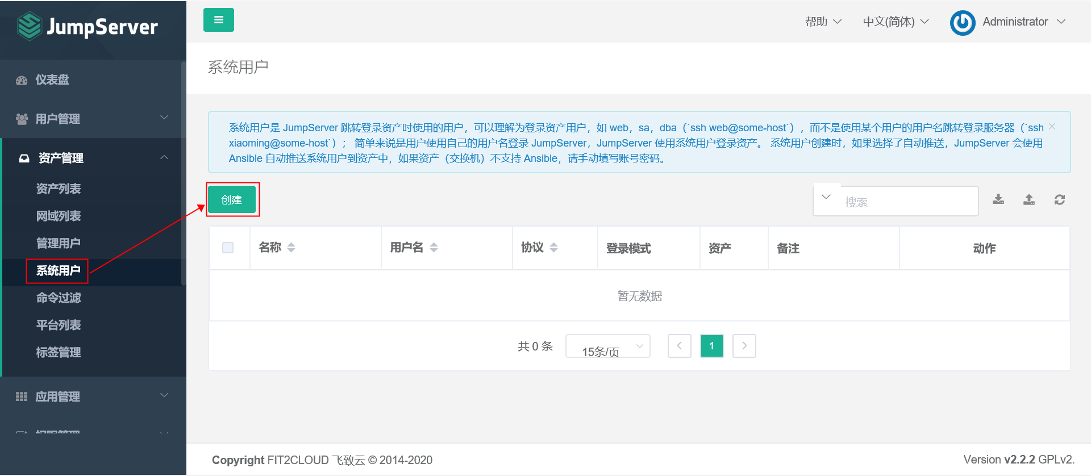
Task: Click the 用户管理 users icon
Action: pos(22,119)
